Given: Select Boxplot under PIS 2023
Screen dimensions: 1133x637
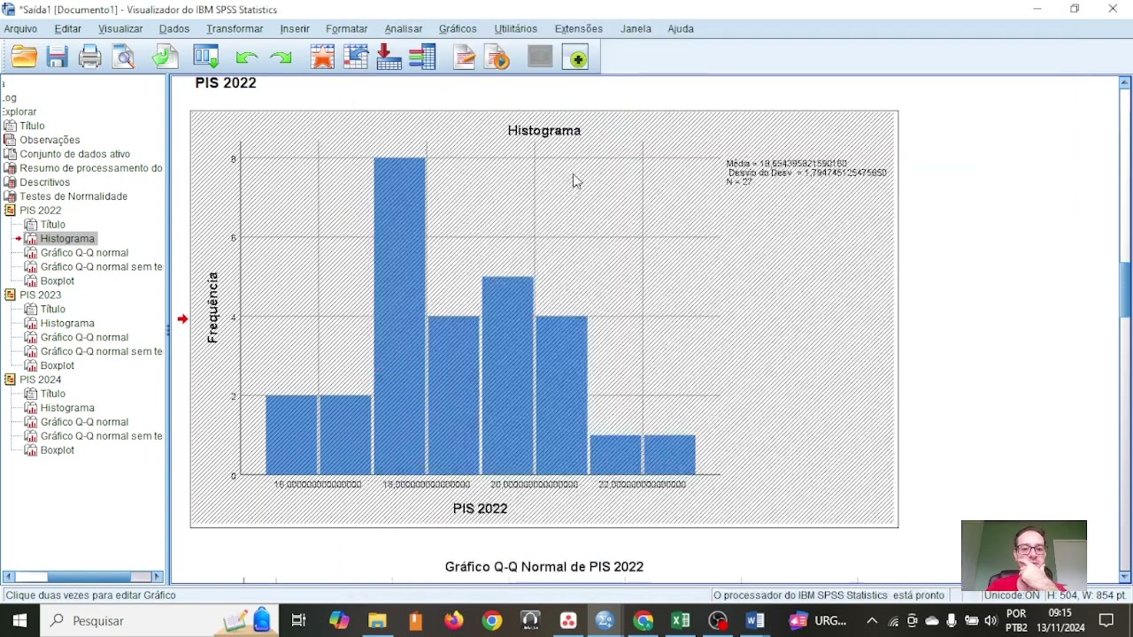Looking at the screenshot, I should tap(58, 366).
